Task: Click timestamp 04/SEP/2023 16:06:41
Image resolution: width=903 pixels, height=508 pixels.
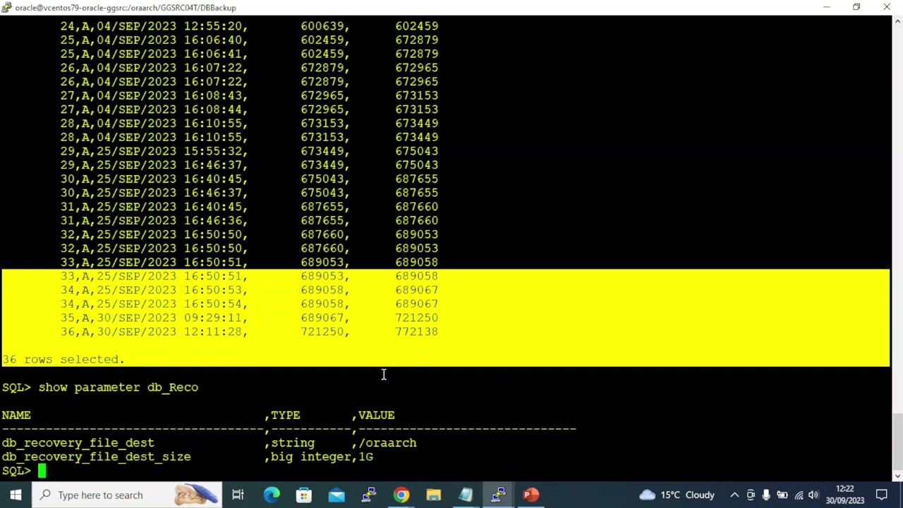Action: 169,54
